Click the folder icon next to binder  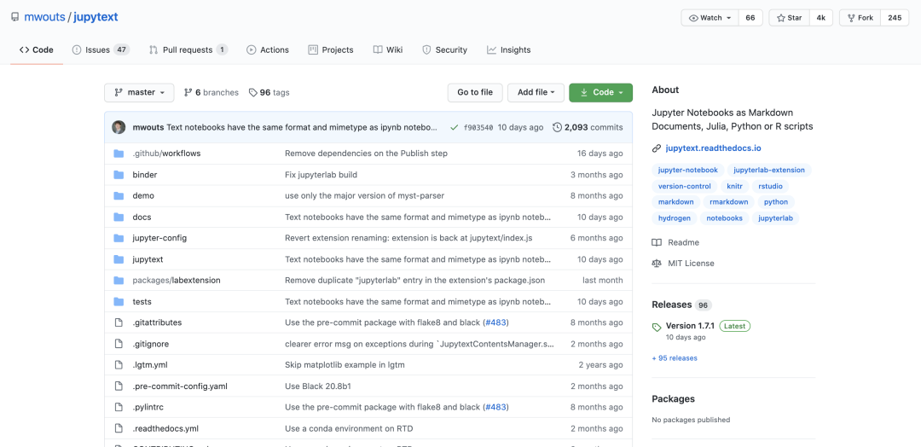pyautogui.click(x=119, y=175)
